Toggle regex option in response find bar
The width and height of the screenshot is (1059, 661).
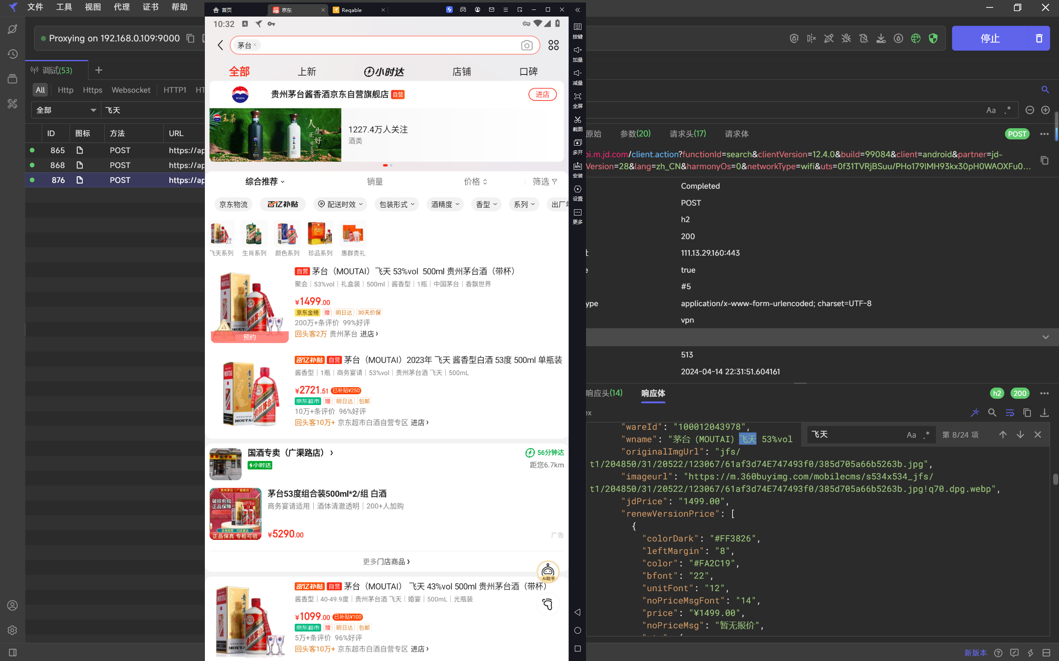point(927,435)
